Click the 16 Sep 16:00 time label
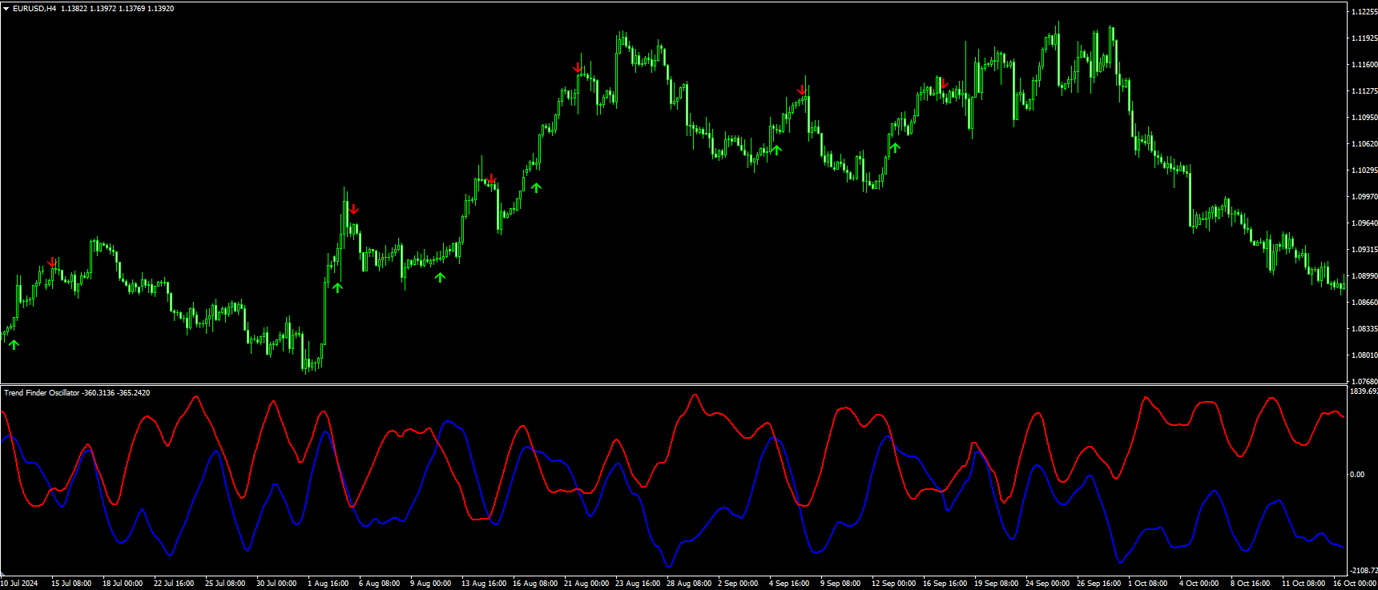The height and width of the screenshot is (590, 1378). pyautogui.click(x=945, y=584)
